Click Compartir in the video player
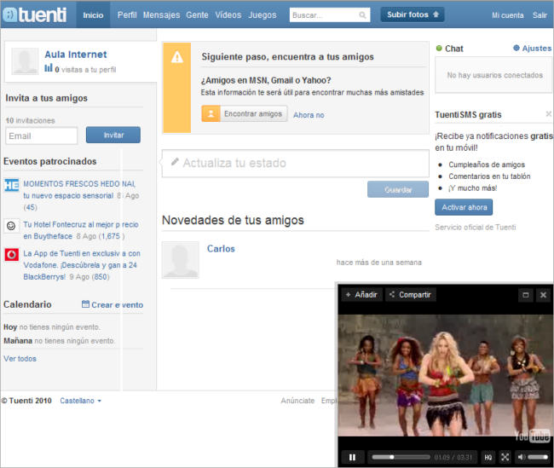 coord(411,295)
